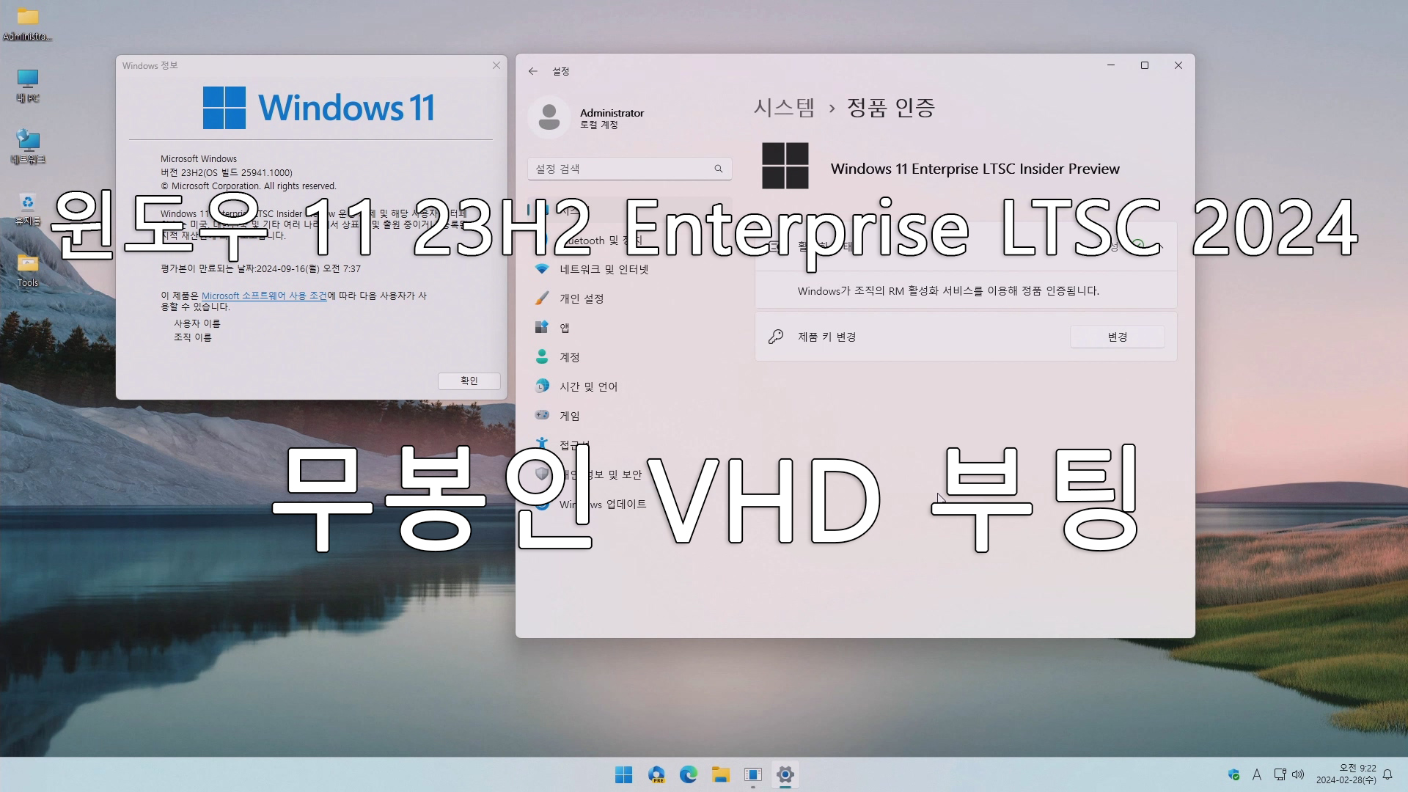
Task: Open network status tray icon
Action: pyautogui.click(x=1280, y=774)
